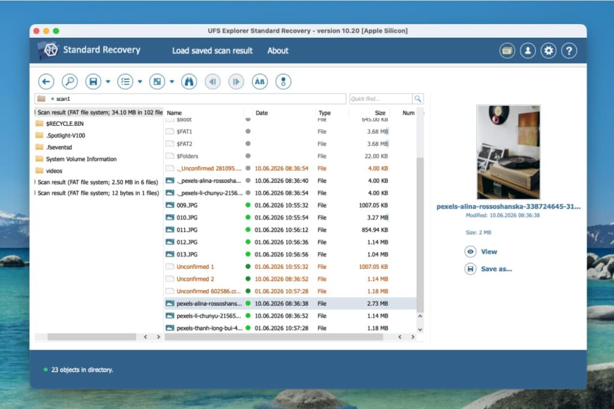
Task: Click the checklist selection toolbar icon
Action: tap(125, 82)
